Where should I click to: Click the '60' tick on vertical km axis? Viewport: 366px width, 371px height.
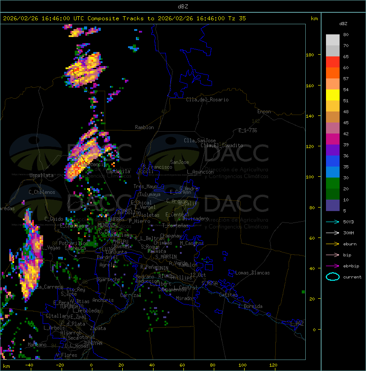click(312, 238)
